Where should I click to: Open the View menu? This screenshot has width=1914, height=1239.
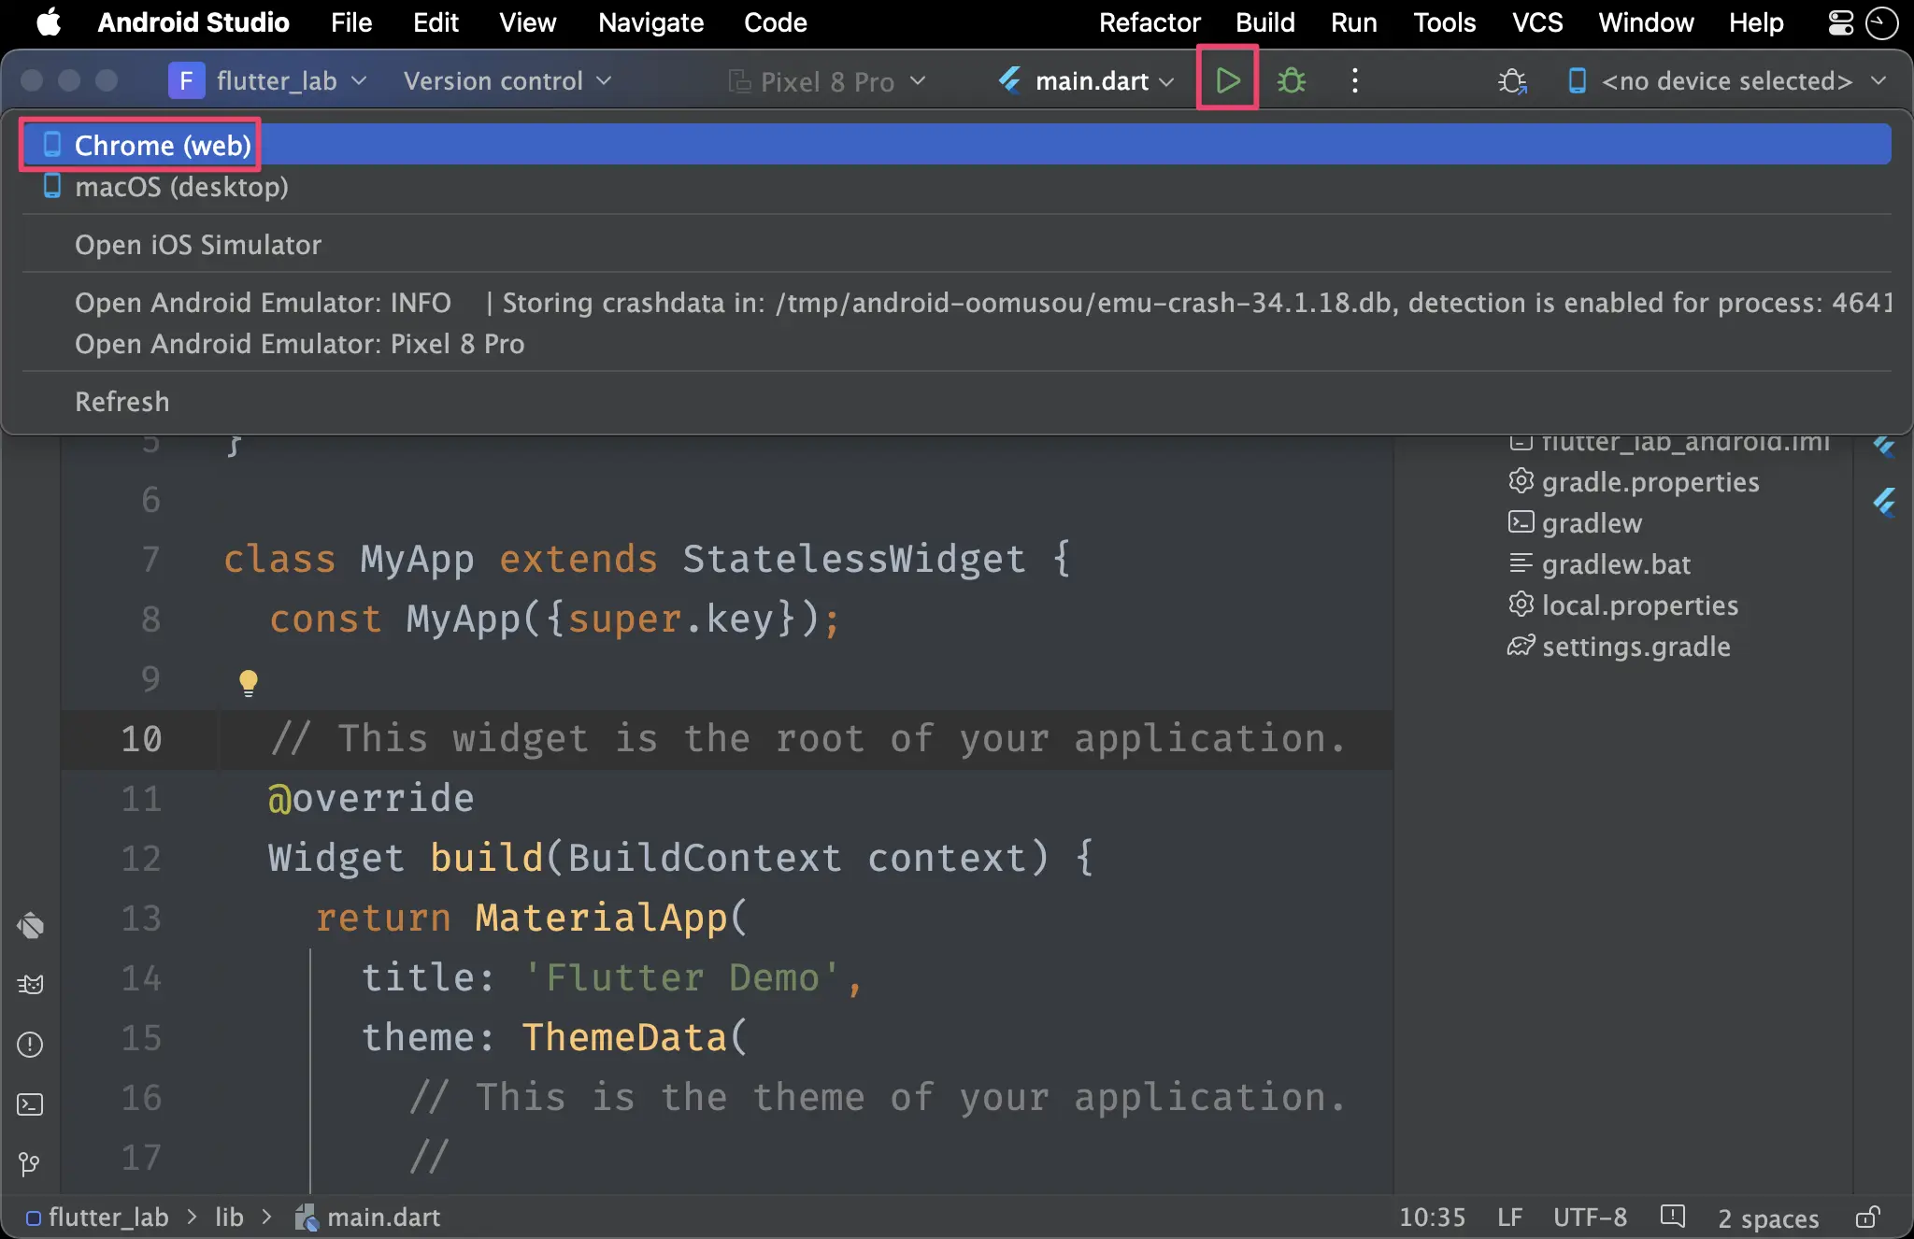click(x=527, y=21)
